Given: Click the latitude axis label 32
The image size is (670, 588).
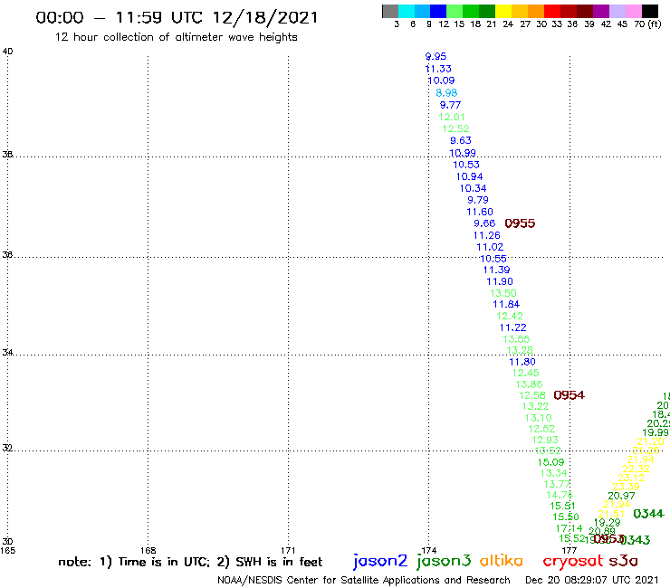Looking at the screenshot, I should coord(7,448).
